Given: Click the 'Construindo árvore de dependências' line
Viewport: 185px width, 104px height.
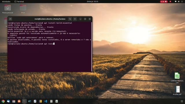Looking at the screenshot, I should [30, 27].
